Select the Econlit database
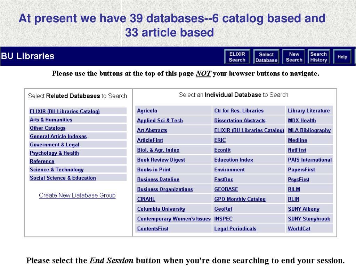The height and width of the screenshot is (267, 356). coord(222,150)
